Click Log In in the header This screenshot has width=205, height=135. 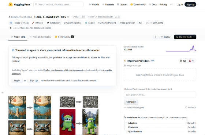(x=179, y=4)
